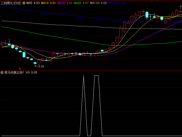Click the flat top of second XG peak
Screen dimensions: 182x137
[96, 75]
